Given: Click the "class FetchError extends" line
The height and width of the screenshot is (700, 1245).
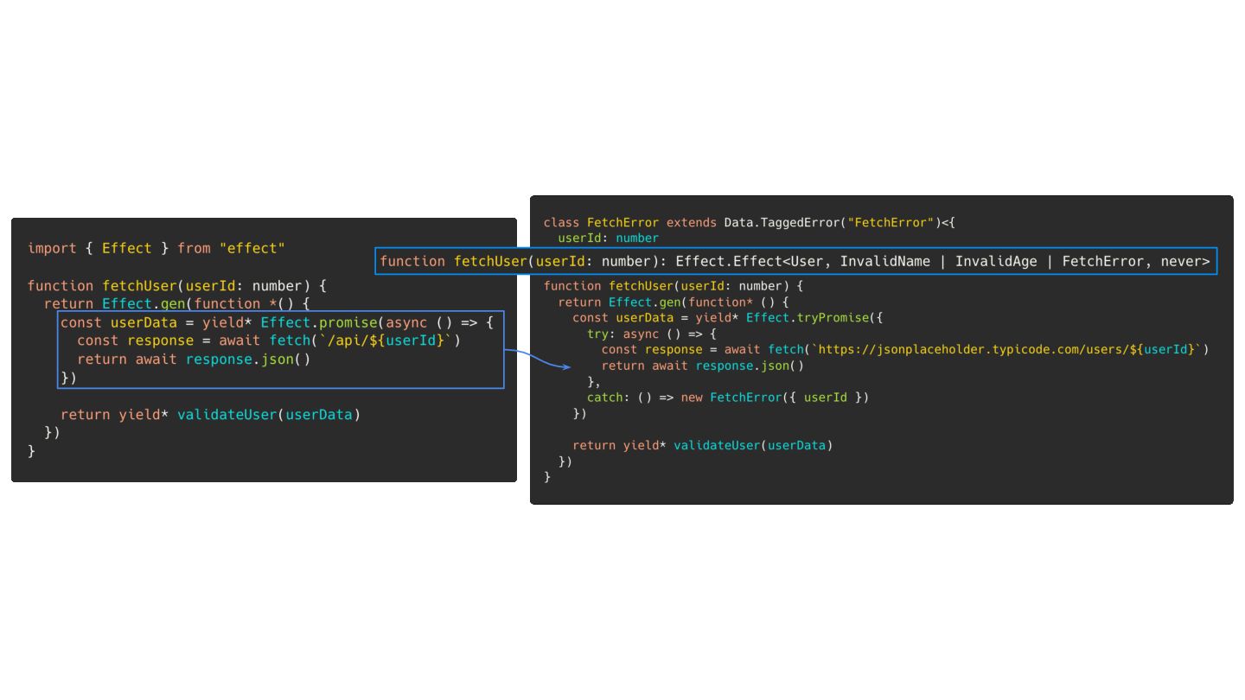Looking at the screenshot, I should pos(749,223).
